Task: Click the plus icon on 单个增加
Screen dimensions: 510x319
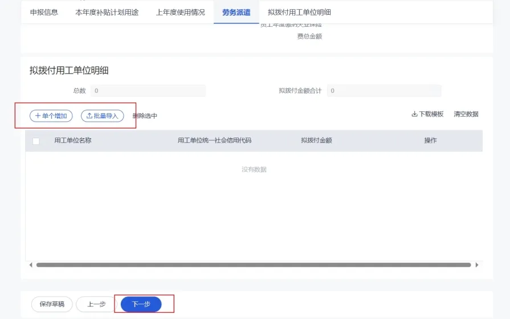Action: tap(38, 116)
